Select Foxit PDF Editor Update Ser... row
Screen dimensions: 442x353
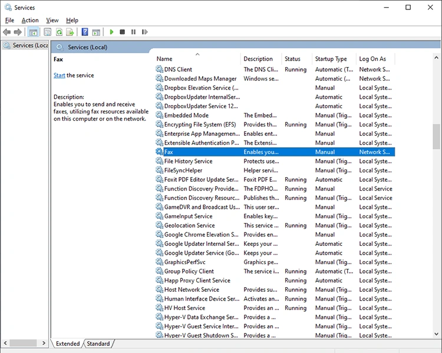275,179
